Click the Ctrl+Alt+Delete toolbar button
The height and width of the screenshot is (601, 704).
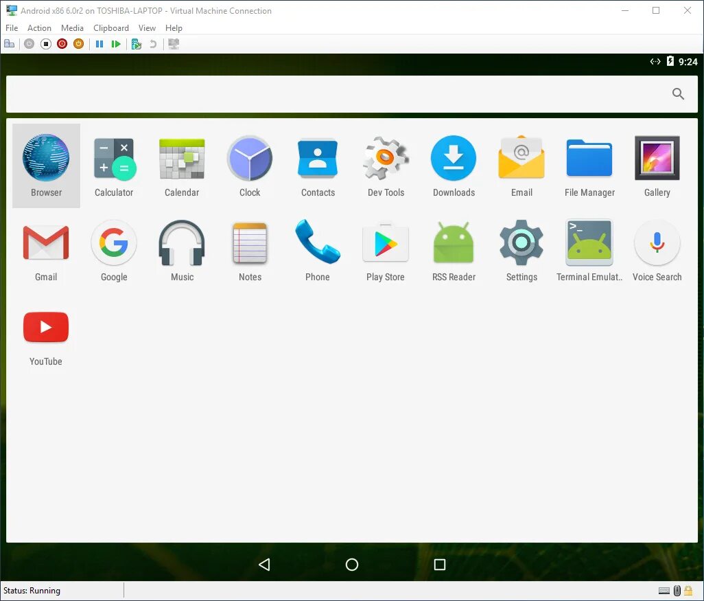coord(10,43)
